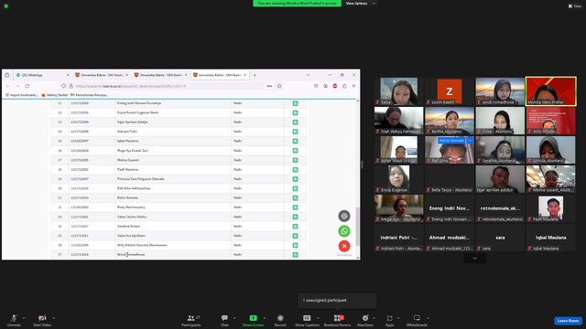Click green action icon for Retno Kemala
The height and width of the screenshot is (329, 586).
(x=295, y=197)
